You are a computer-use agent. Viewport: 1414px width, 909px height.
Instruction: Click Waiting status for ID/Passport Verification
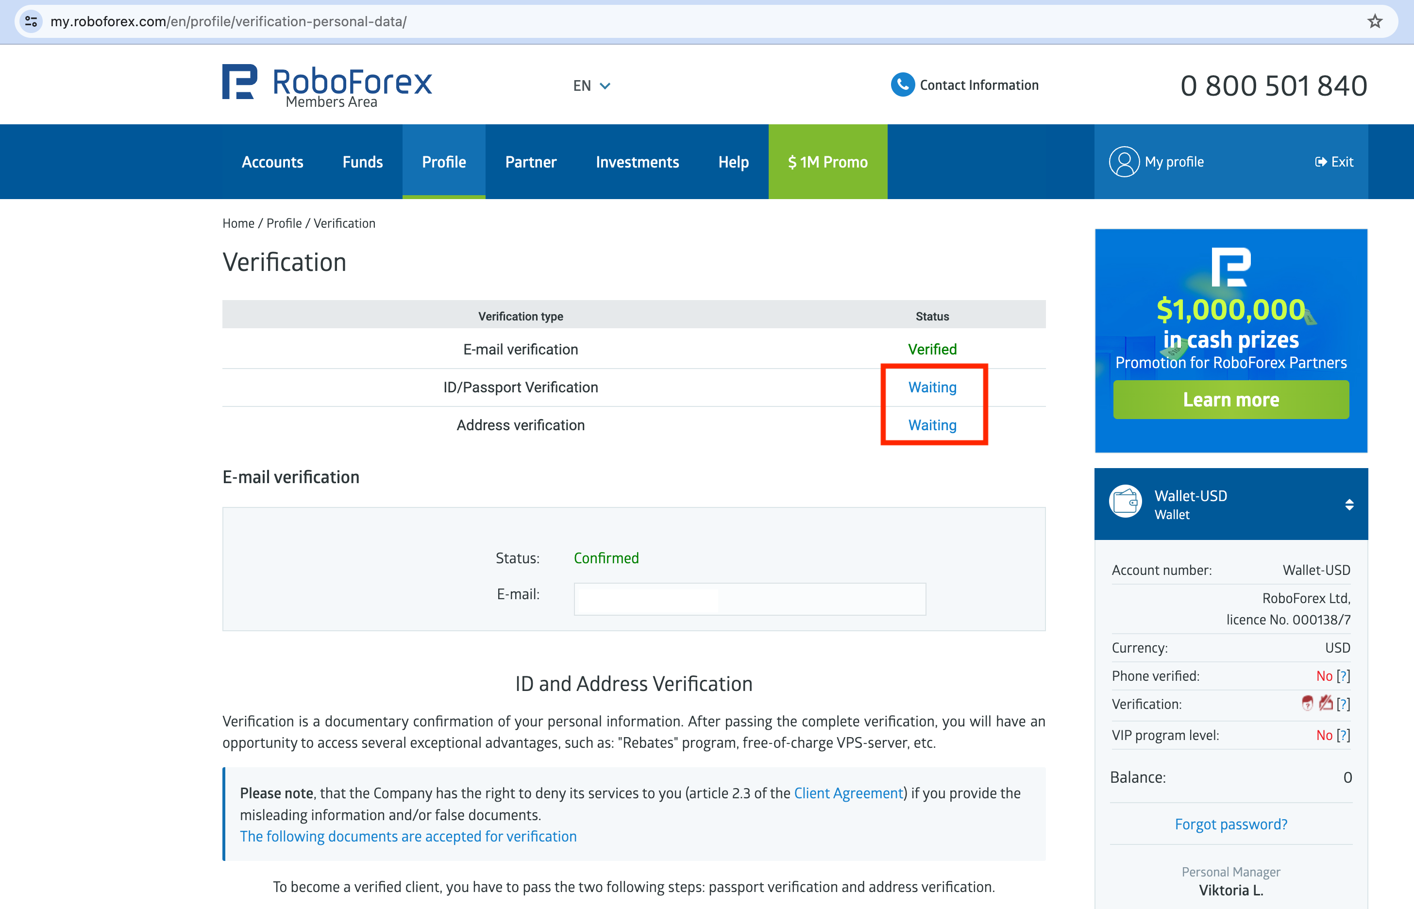coord(932,387)
